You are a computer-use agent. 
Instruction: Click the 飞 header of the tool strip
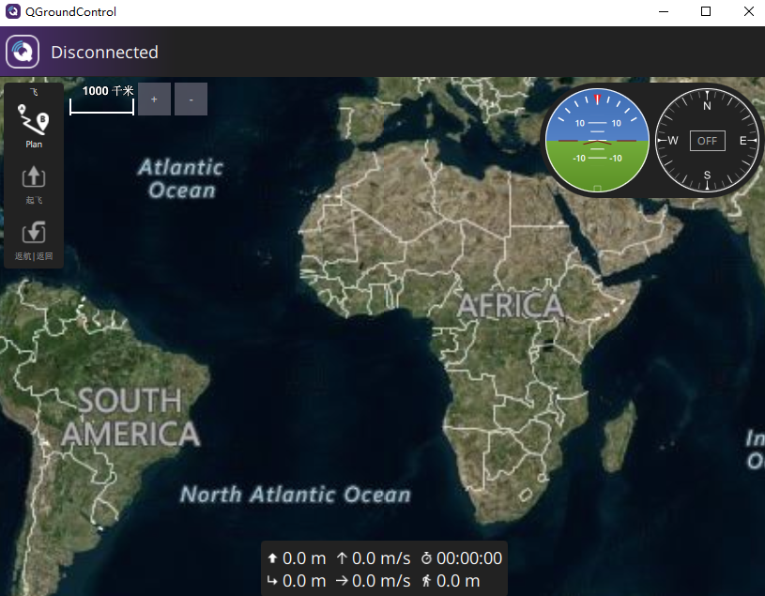pos(34,92)
